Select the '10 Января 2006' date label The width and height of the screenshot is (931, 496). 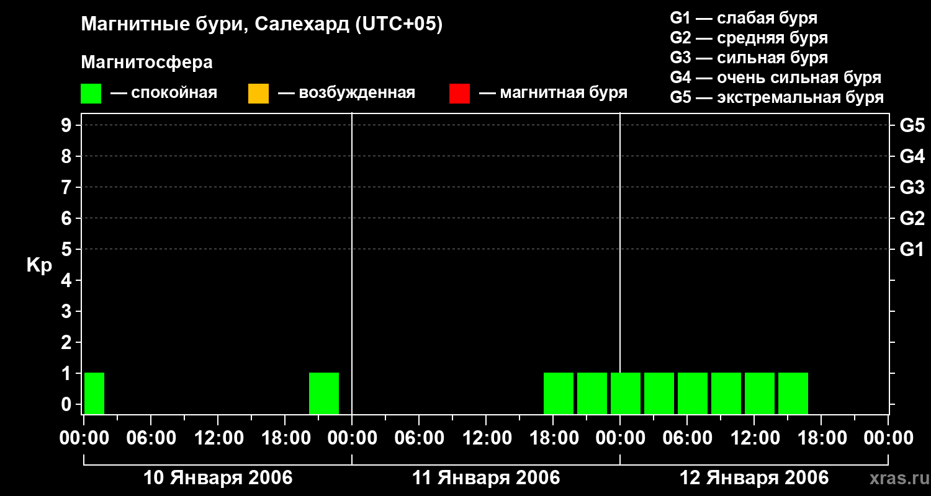click(218, 478)
